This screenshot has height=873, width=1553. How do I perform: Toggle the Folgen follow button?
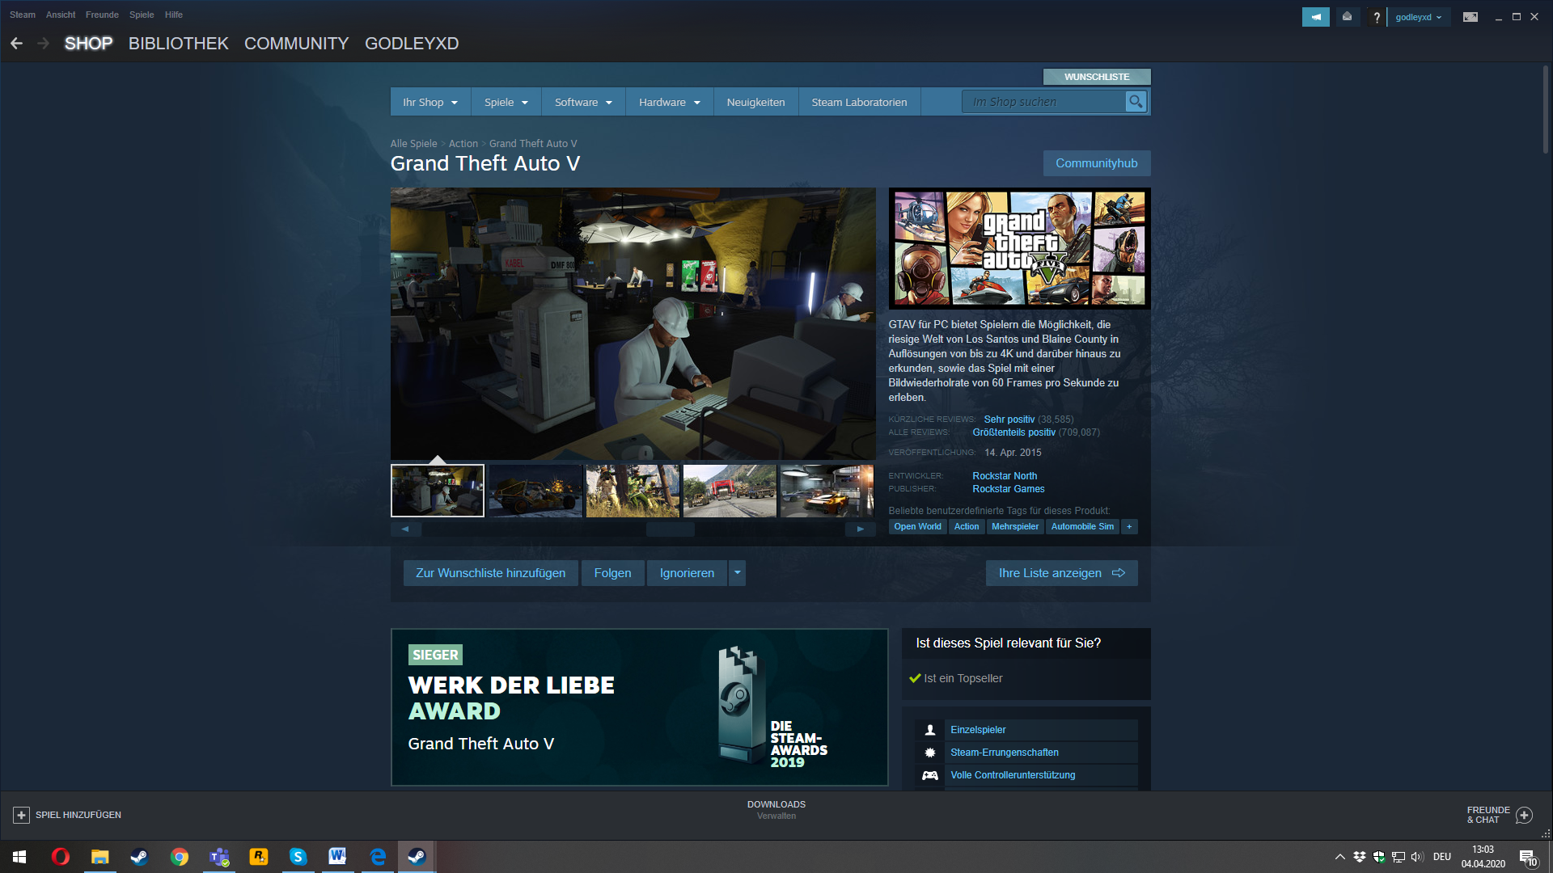(x=612, y=573)
